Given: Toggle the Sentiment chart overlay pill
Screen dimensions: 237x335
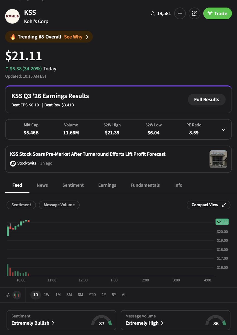Looking at the screenshot, I should pyautogui.click(x=21, y=205).
